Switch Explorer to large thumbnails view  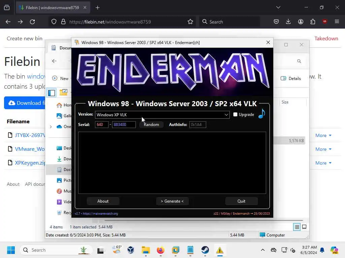[304, 227]
